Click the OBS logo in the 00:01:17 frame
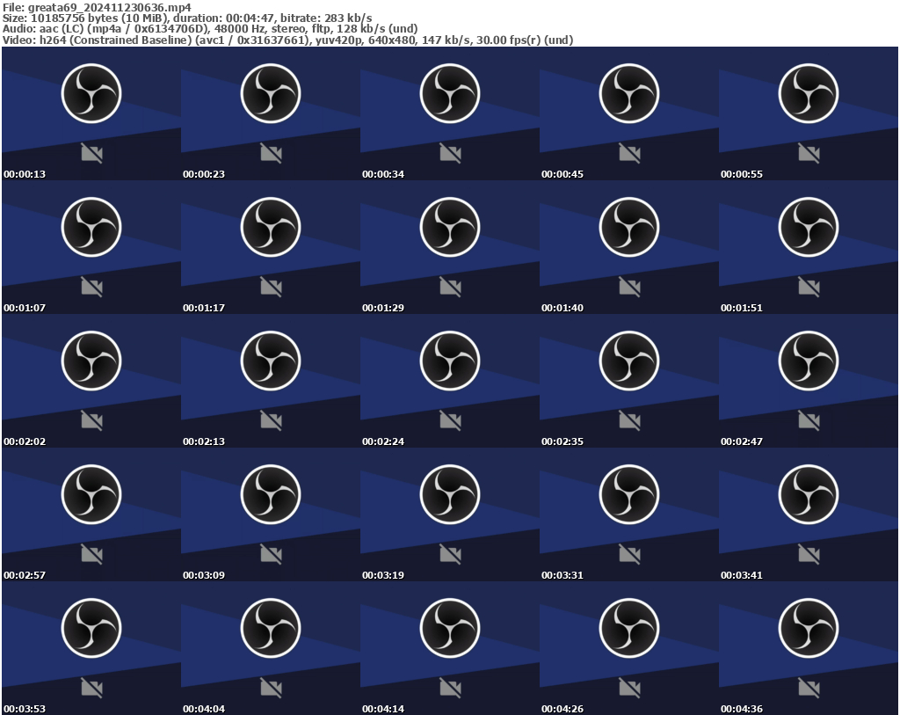 tap(271, 227)
